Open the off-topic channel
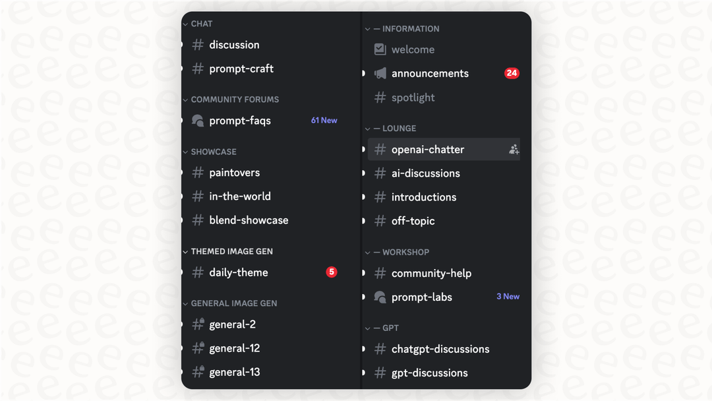The height and width of the screenshot is (401, 712). (413, 221)
